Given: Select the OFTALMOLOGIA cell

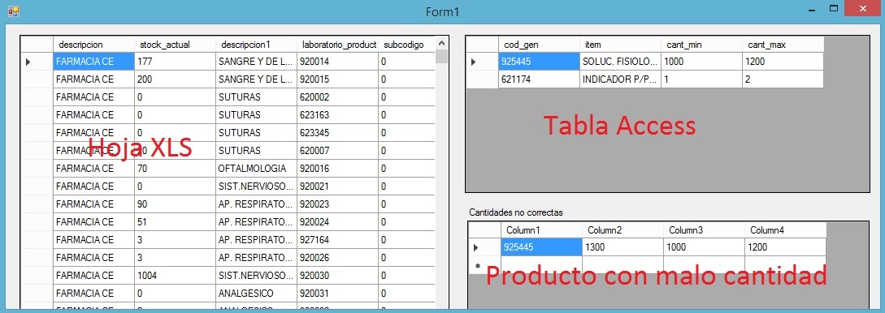Looking at the screenshot, I should pyautogui.click(x=256, y=169).
